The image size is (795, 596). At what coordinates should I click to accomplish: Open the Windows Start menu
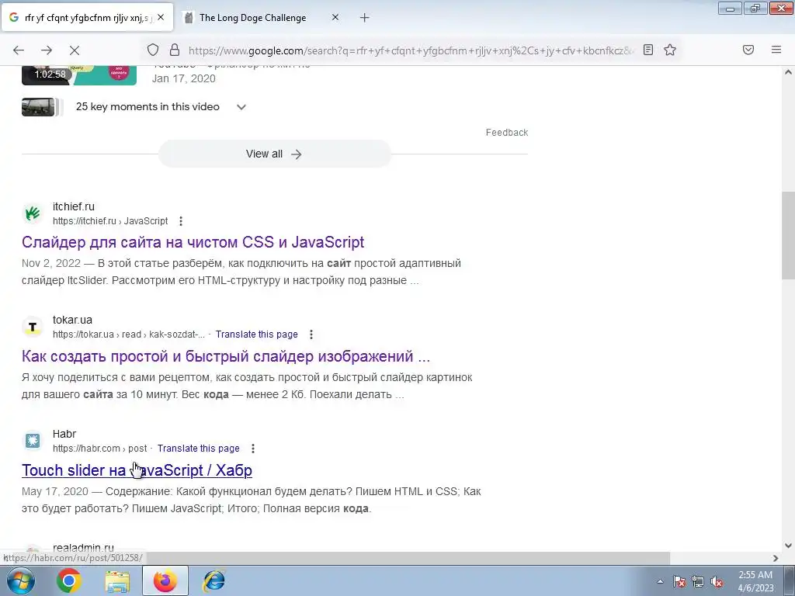[x=20, y=580]
